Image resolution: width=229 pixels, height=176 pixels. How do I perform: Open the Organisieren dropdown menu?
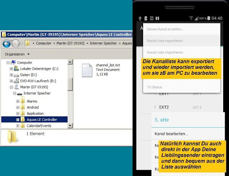(17, 54)
